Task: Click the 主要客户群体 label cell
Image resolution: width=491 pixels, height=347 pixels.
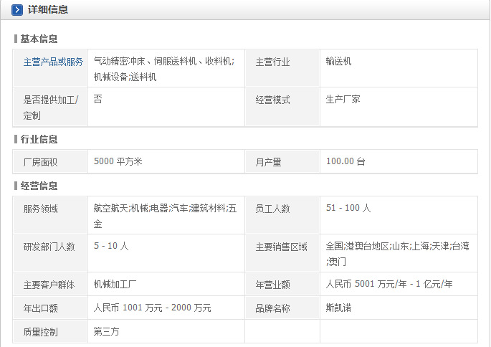Action: [50, 285]
